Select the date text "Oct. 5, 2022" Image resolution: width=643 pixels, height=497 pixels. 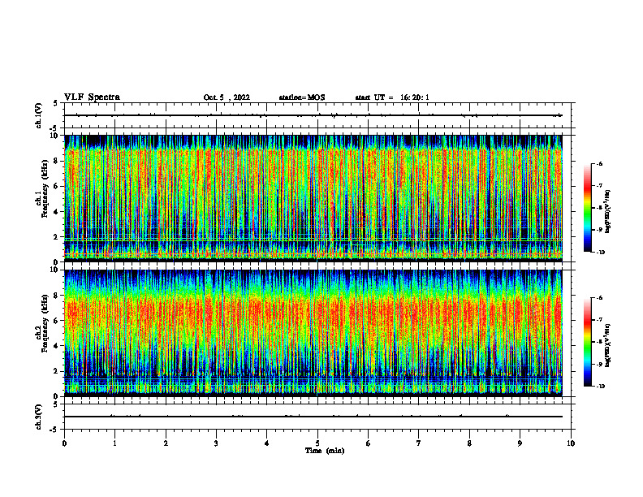pyautogui.click(x=227, y=97)
